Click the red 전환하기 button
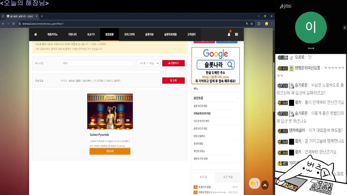The height and width of the screenshot is (195, 347). click(x=173, y=63)
